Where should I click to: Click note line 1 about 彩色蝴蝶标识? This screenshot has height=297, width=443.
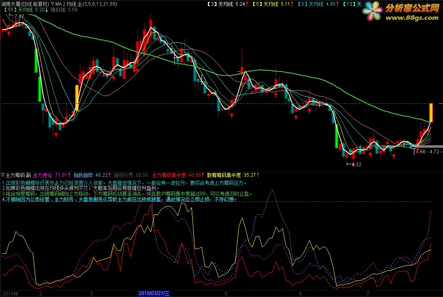click(125, 183)
